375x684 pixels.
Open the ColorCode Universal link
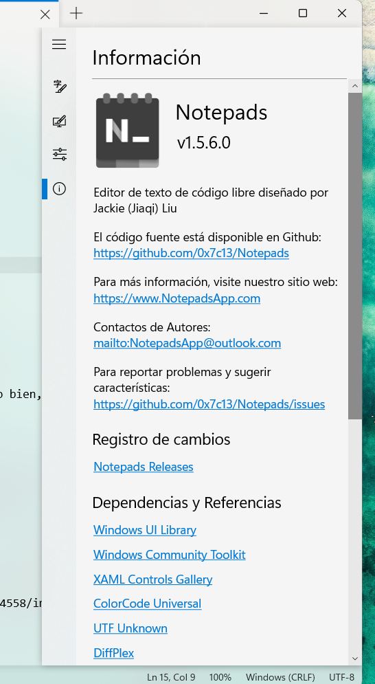click(x=148, y=604)
